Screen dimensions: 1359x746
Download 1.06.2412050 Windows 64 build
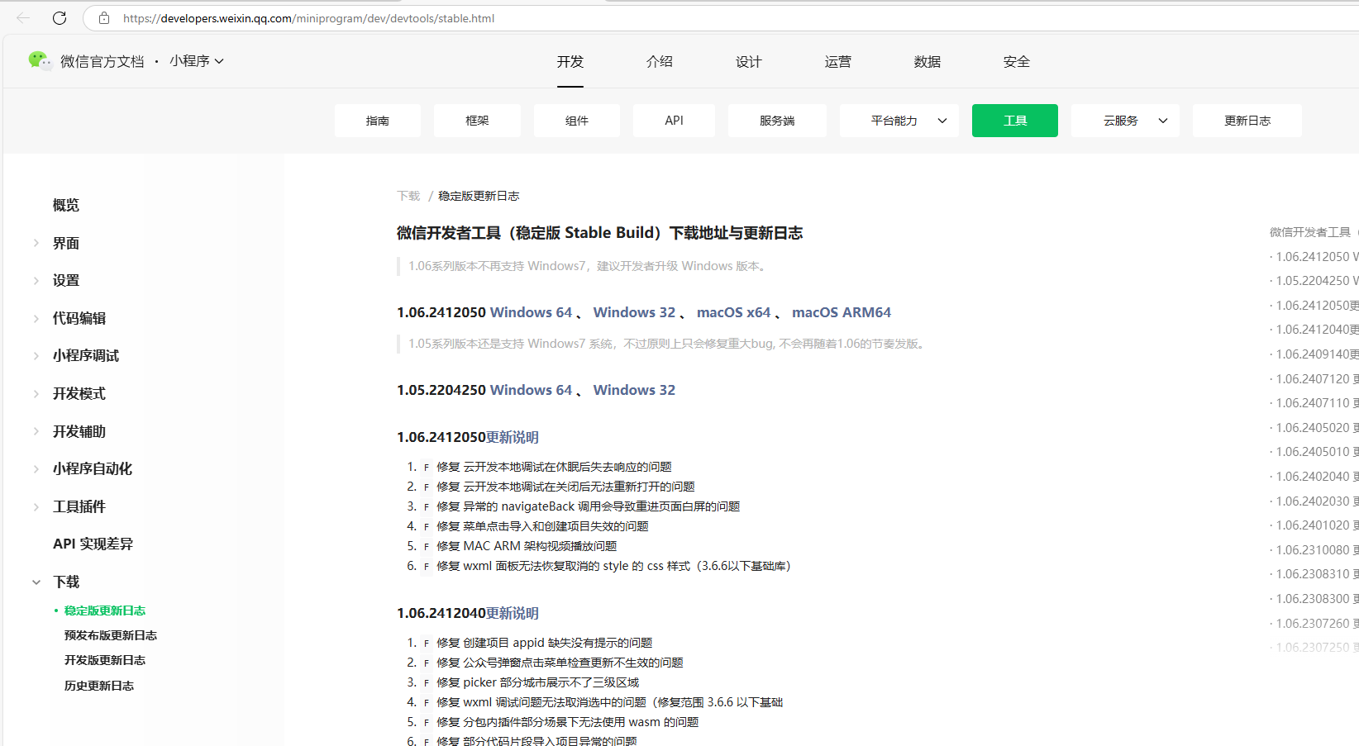531,312
